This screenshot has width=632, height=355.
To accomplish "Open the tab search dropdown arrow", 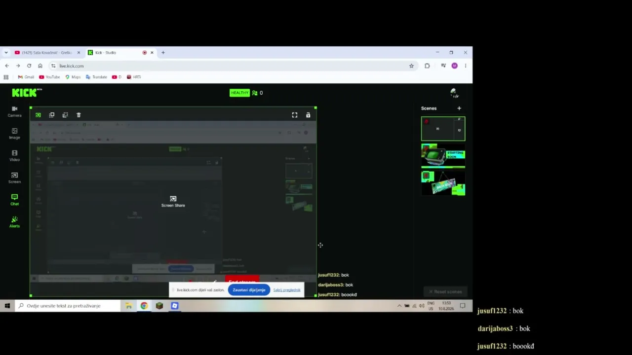I will [x=6, y=52].
